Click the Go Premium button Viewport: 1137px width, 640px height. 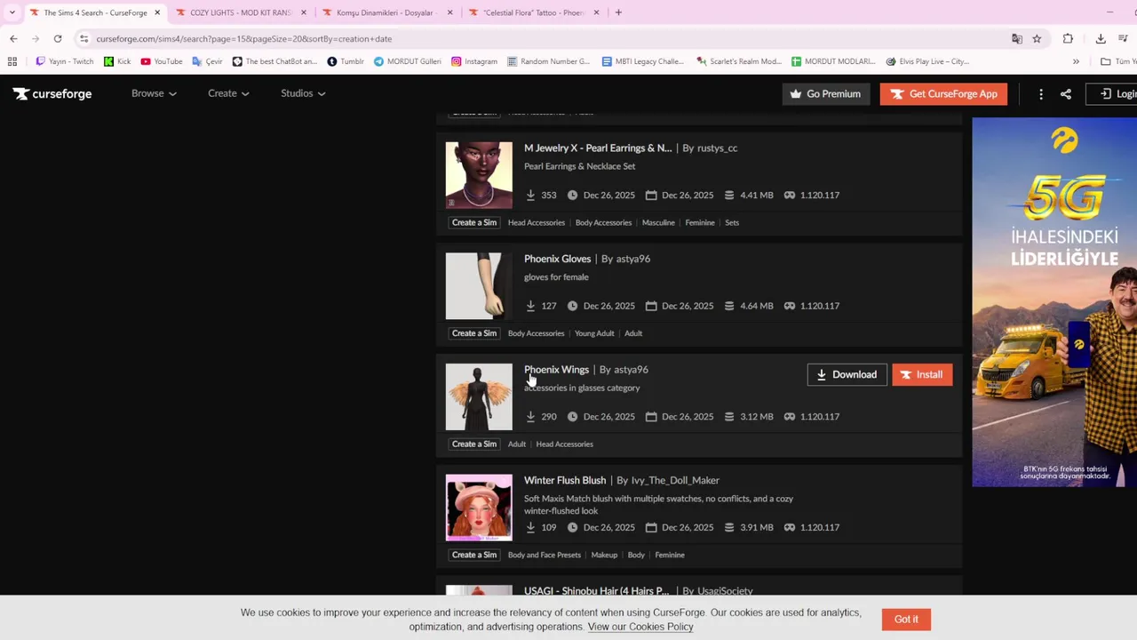tap(826, 94)
